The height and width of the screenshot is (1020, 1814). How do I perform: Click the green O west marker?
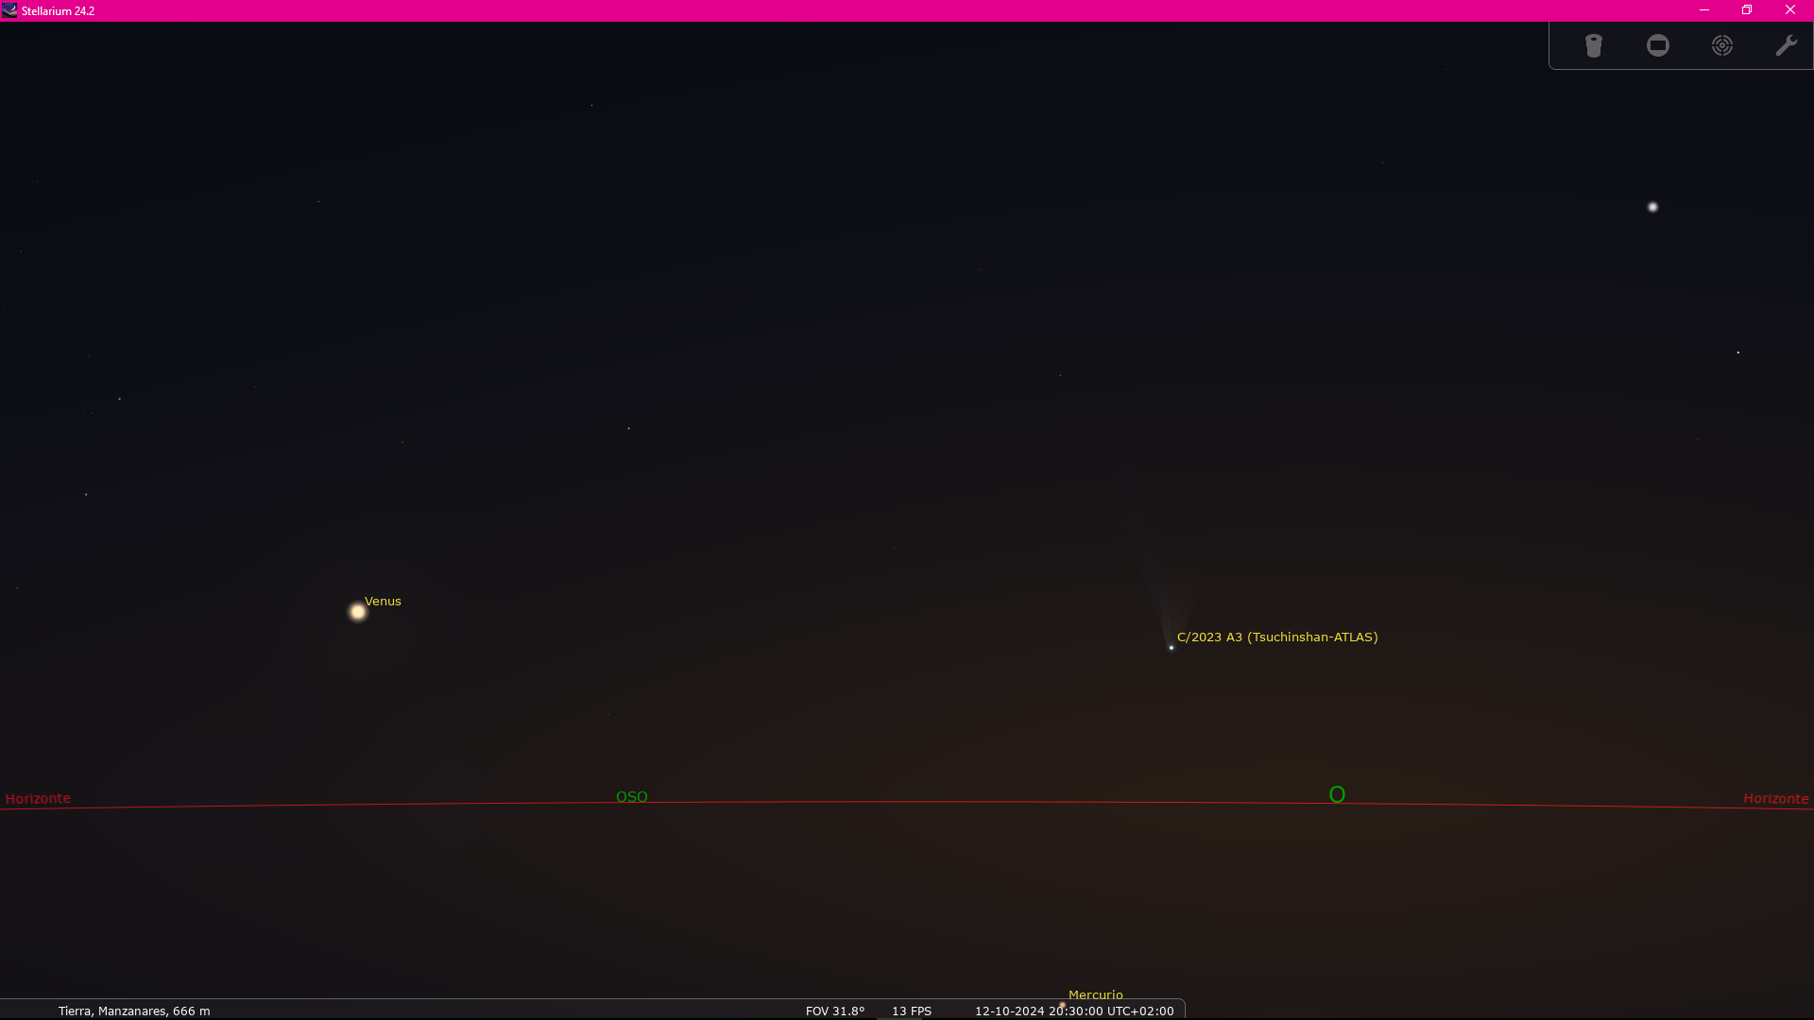click(1337, 795)
